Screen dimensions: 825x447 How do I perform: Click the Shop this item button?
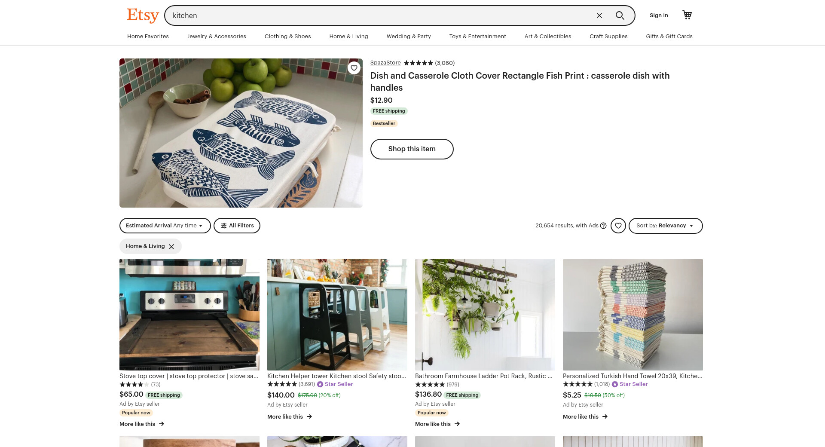(412, 149)
